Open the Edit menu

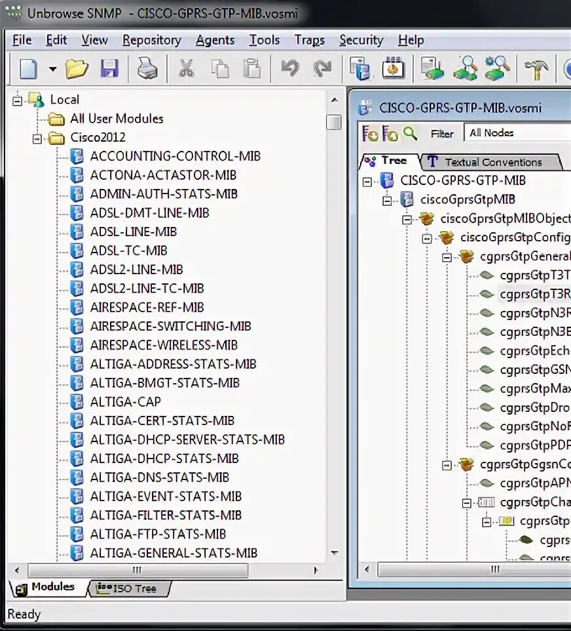[56, 40]
